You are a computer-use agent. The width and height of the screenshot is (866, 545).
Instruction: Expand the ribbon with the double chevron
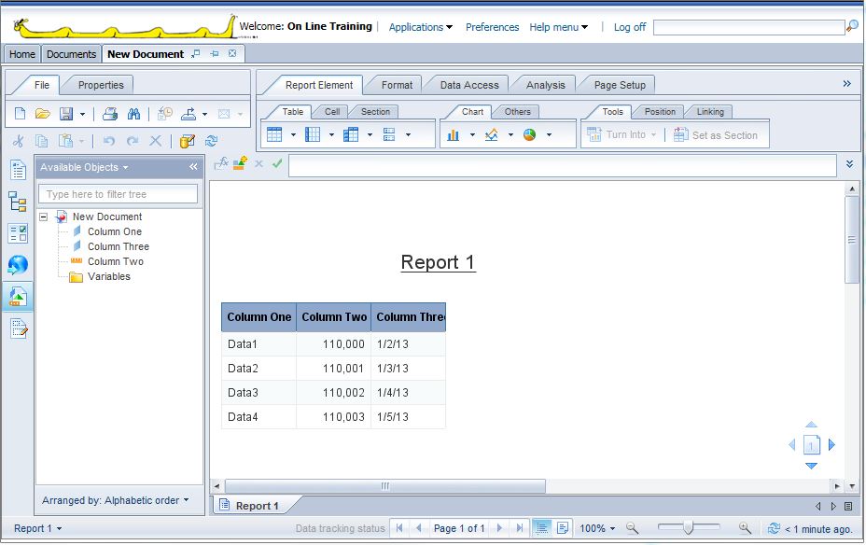[846, 84]
